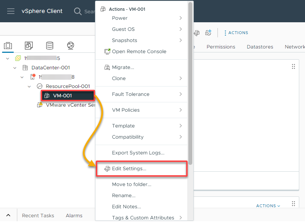Select VMware vCenter Server VM in tree
This screenshot has height=223, width=305.
[x=71, y=105]
